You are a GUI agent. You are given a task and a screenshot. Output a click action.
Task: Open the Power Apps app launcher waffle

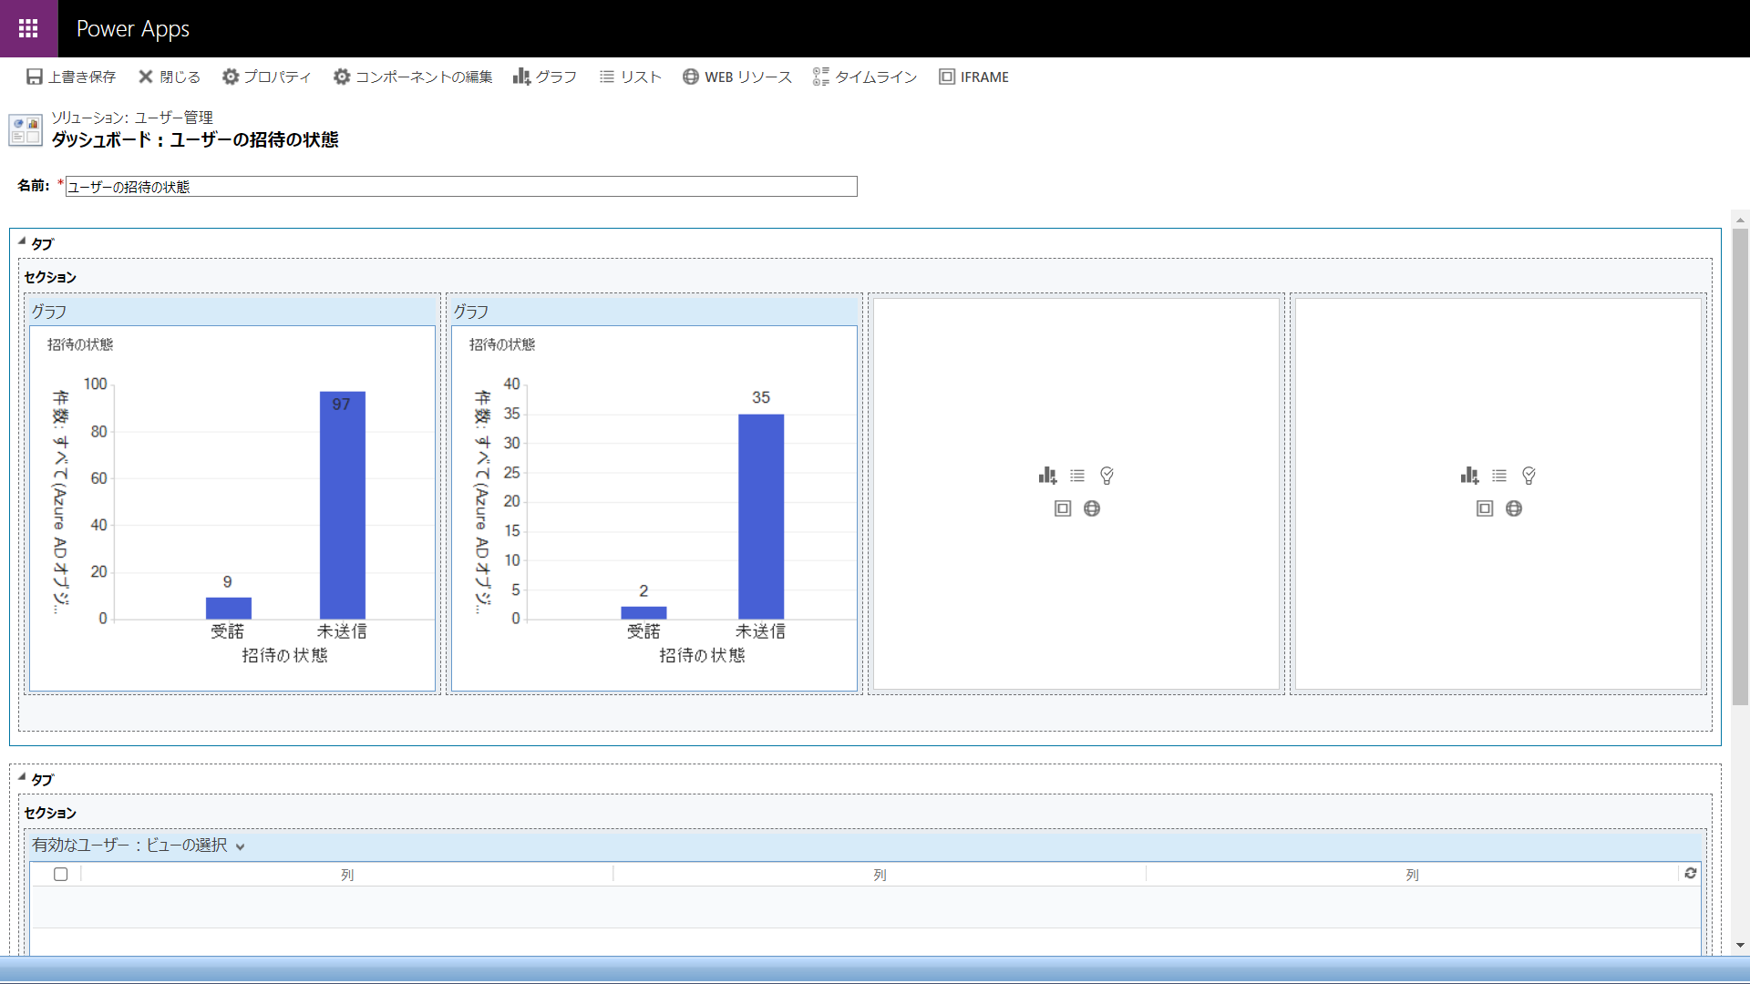coord(28,28)
